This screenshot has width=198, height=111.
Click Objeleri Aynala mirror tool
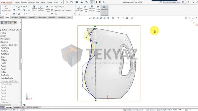click(x=58, y=7)
